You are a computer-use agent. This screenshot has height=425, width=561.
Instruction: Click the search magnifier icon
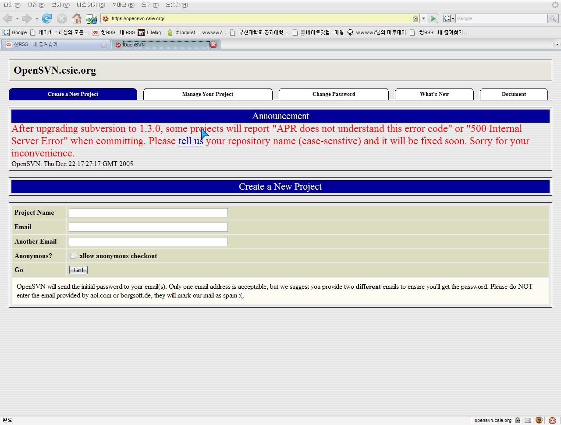553,18
